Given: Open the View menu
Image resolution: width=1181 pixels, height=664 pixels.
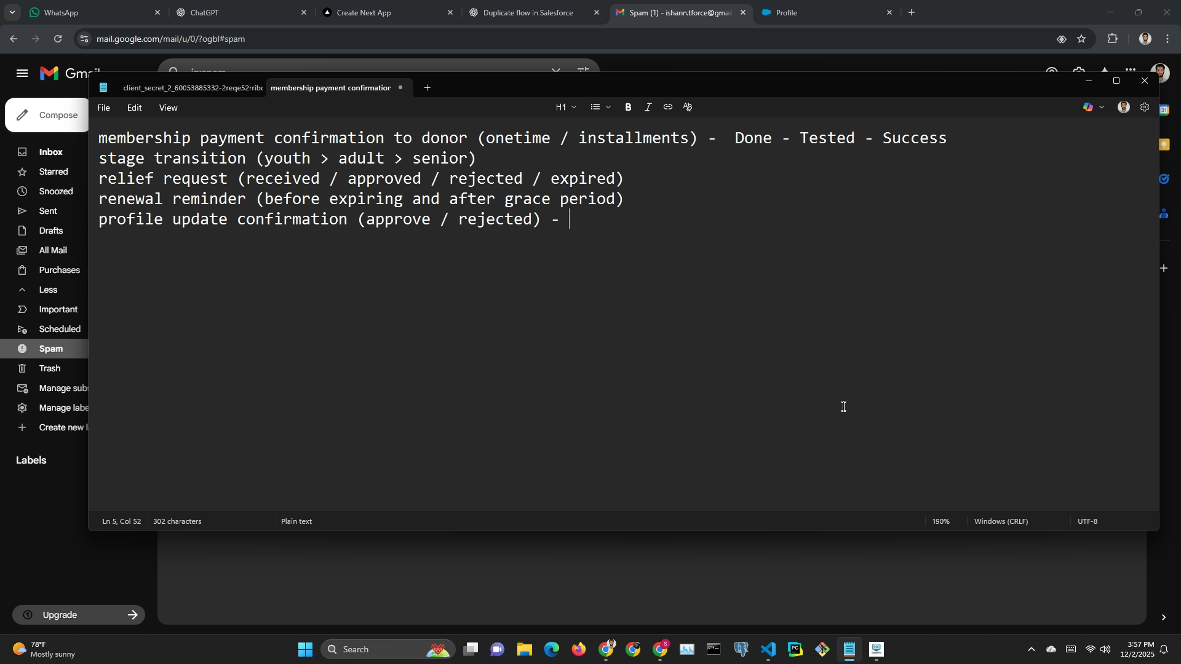Looking at the screenshot, I should (x=168, y=108).
